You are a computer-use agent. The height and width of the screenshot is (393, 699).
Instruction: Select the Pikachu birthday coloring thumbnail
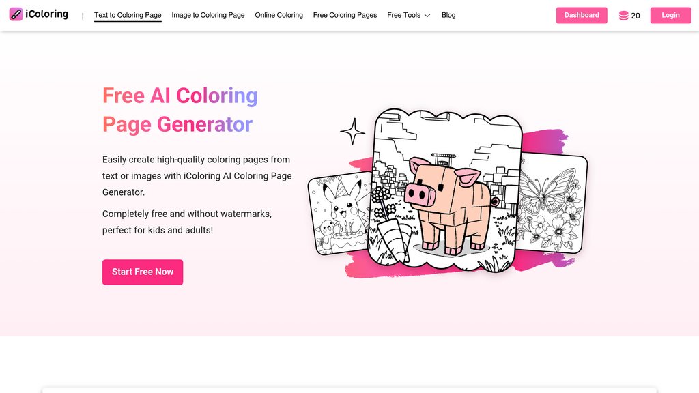tap(340, 214)
